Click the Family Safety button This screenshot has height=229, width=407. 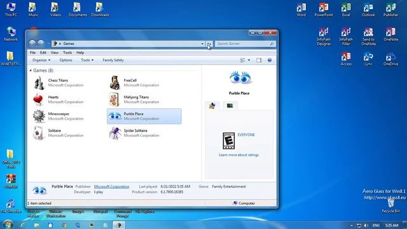pos(113,60)
